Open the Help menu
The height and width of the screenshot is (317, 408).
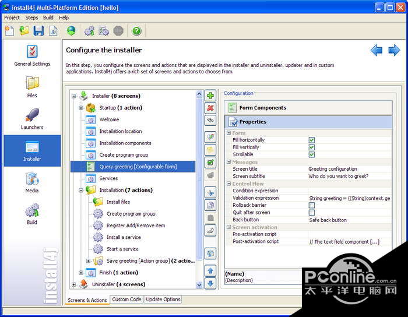pos(64,17)
